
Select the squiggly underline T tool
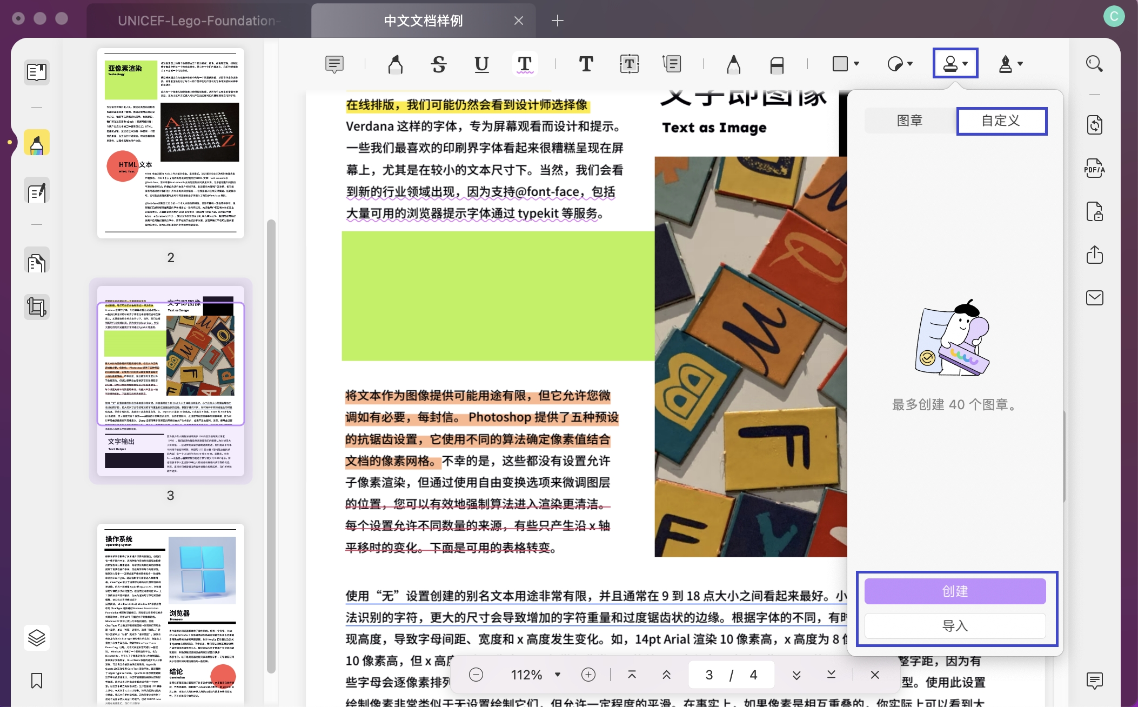(525, 64)
